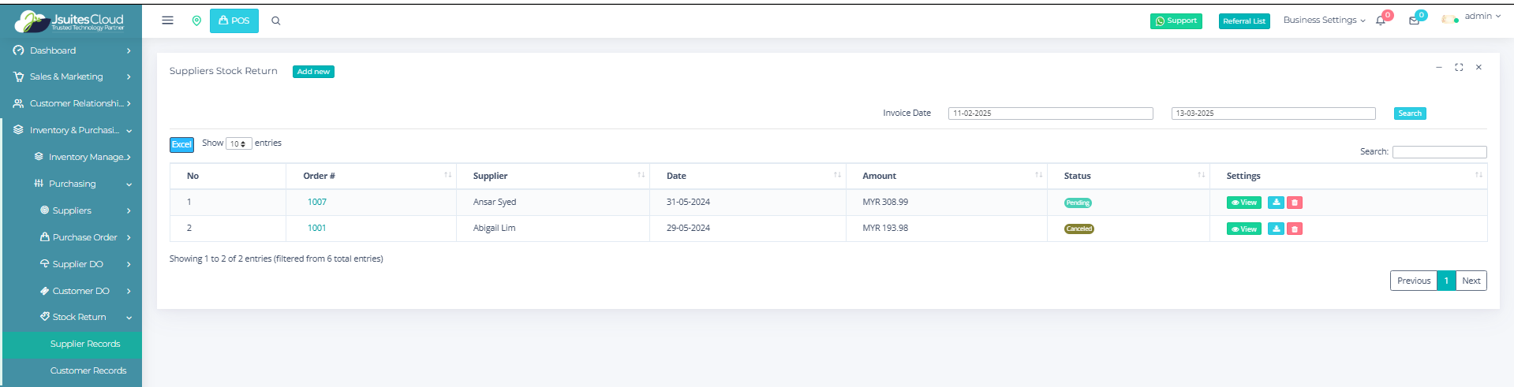Open the Purchase Order sidebar item

click(x=84, y=237)
